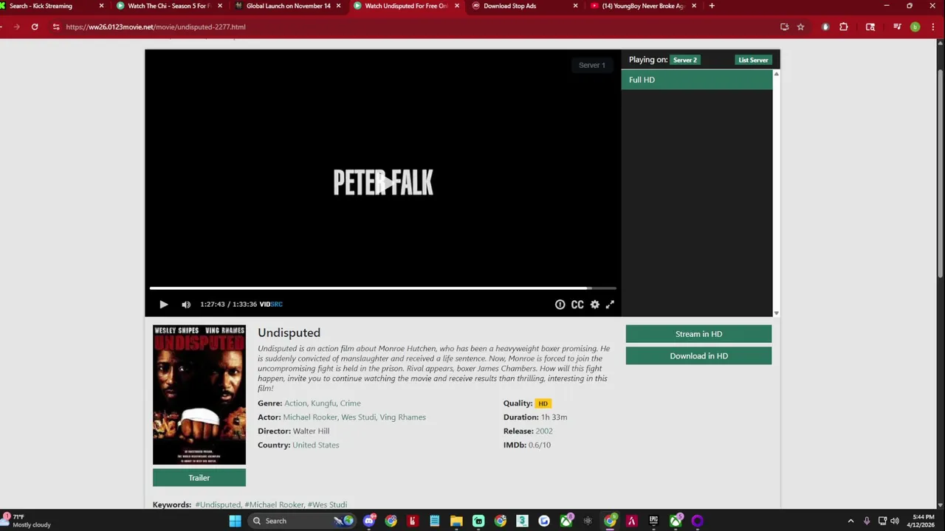This screenshot has height=531, width=945.
Task: Open Discord from taskbar
Action: point(369,521)
